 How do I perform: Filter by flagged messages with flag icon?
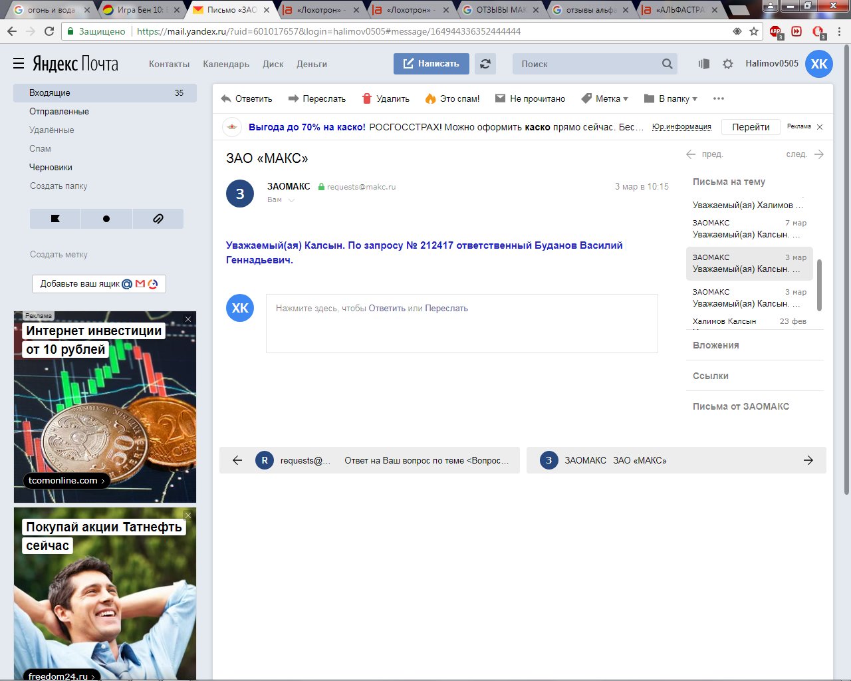pos(55,218)
